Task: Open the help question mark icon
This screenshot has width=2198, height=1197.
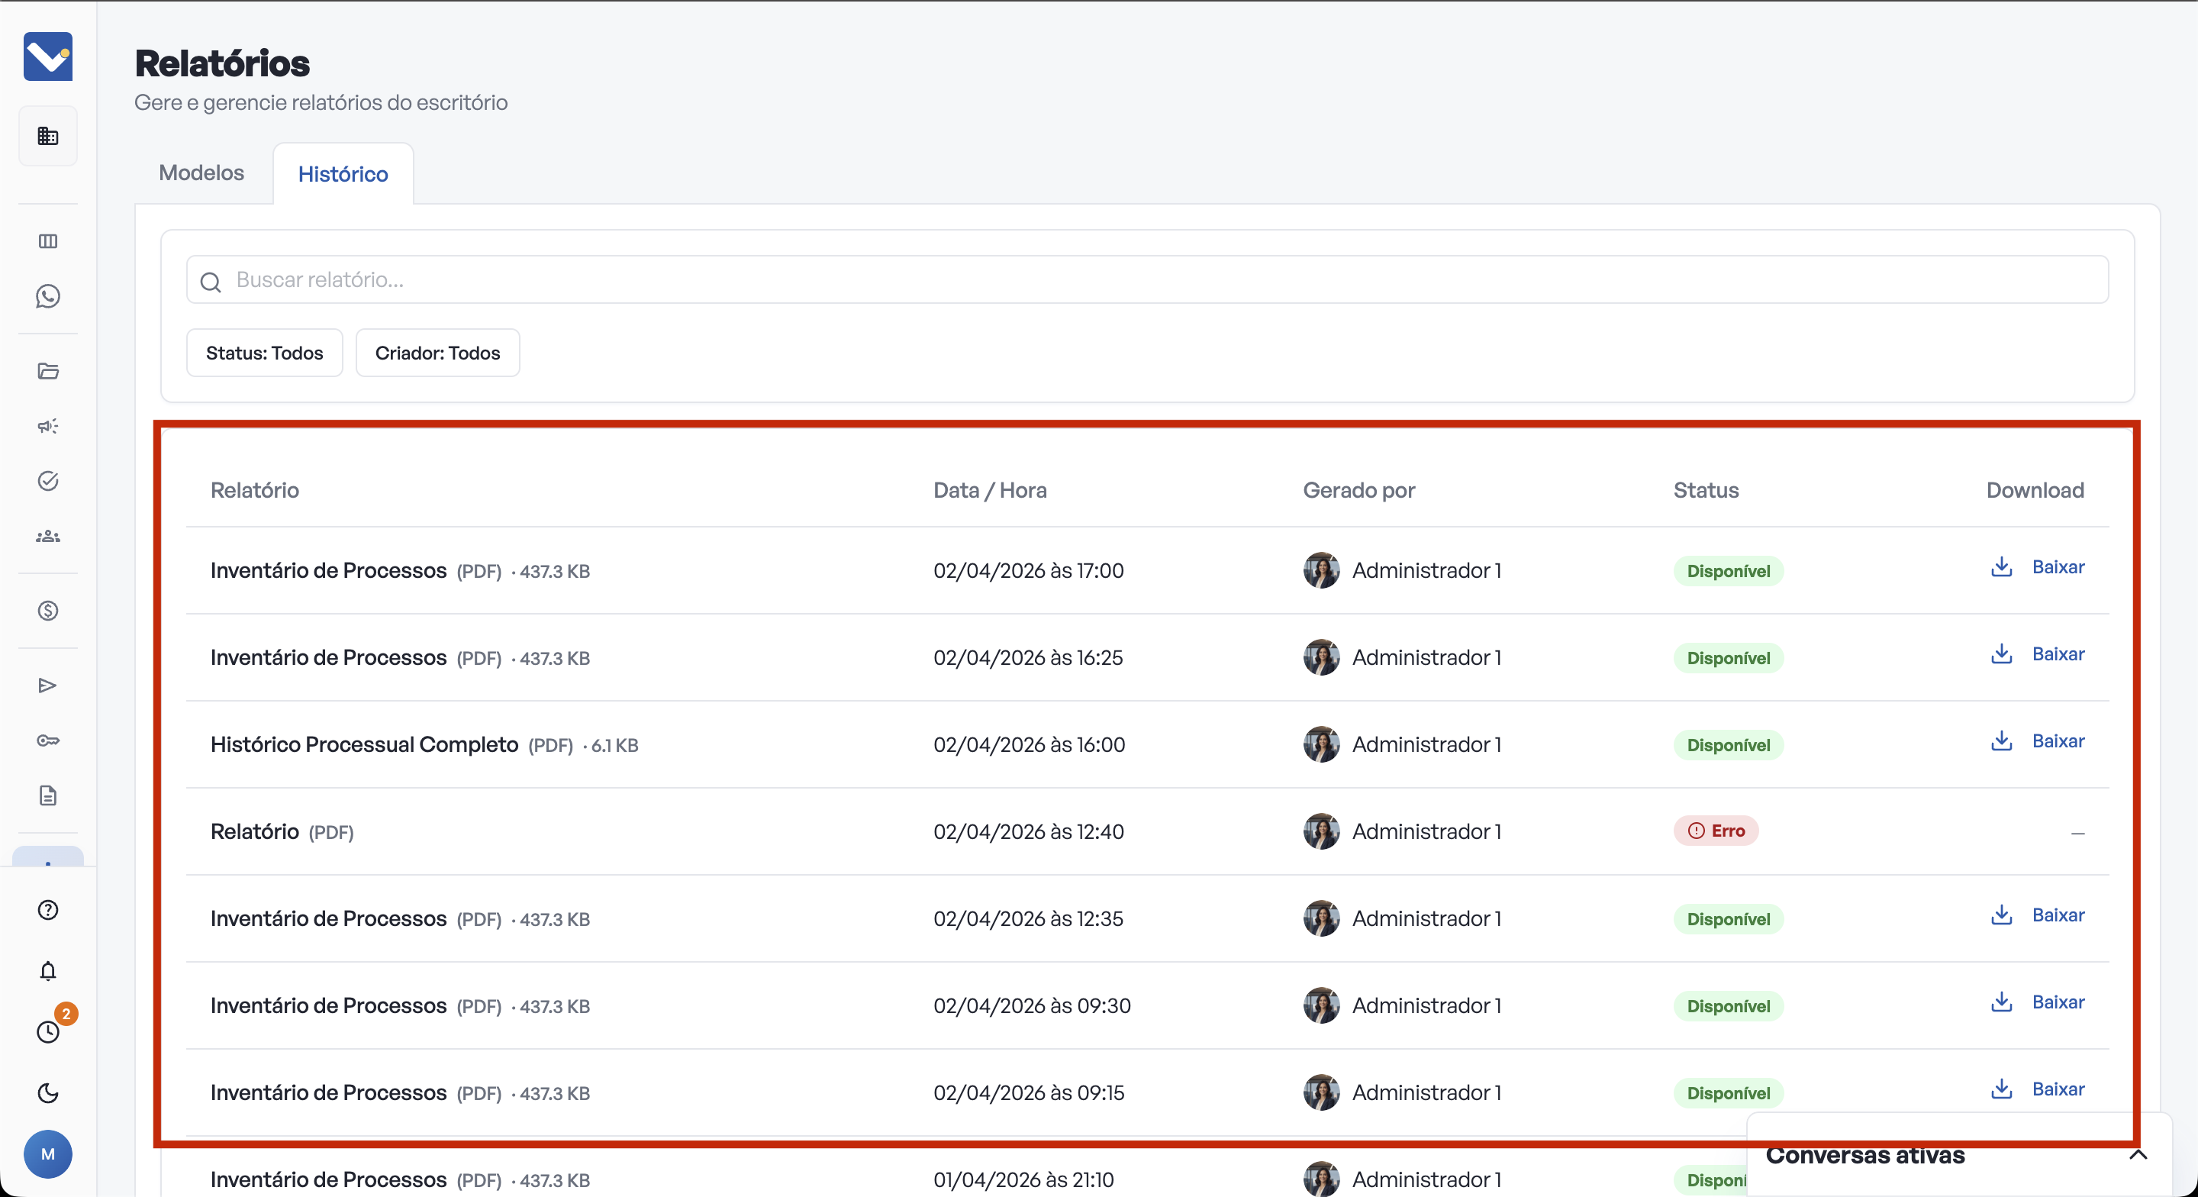Action: point(48,910)
